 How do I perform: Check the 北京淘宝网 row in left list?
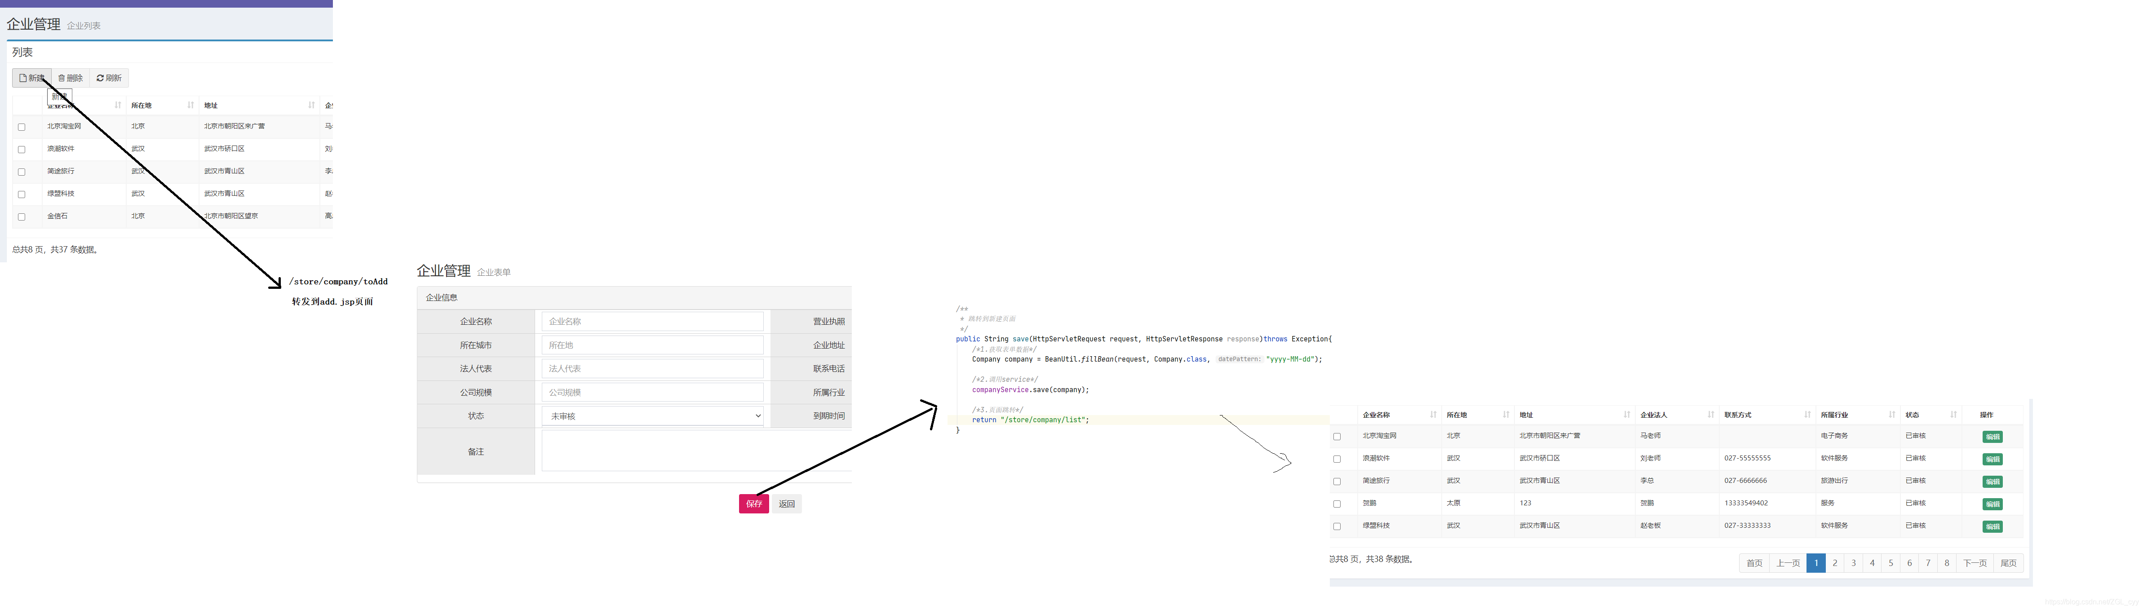[22, 127]
